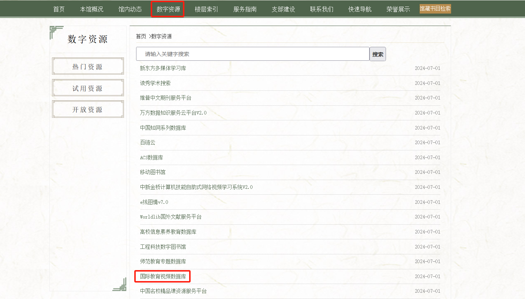Open the 本馆概况 menu item

(x=92, y=9)
